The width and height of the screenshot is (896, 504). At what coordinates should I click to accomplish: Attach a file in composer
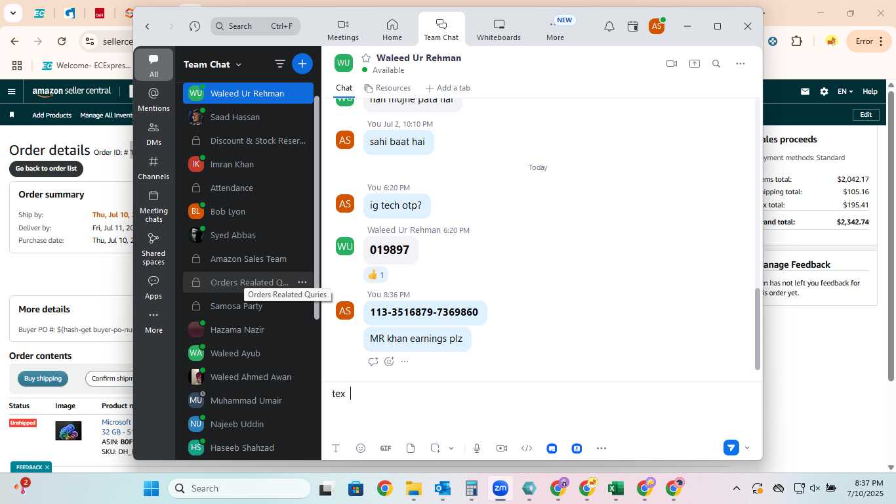point(411,448)
